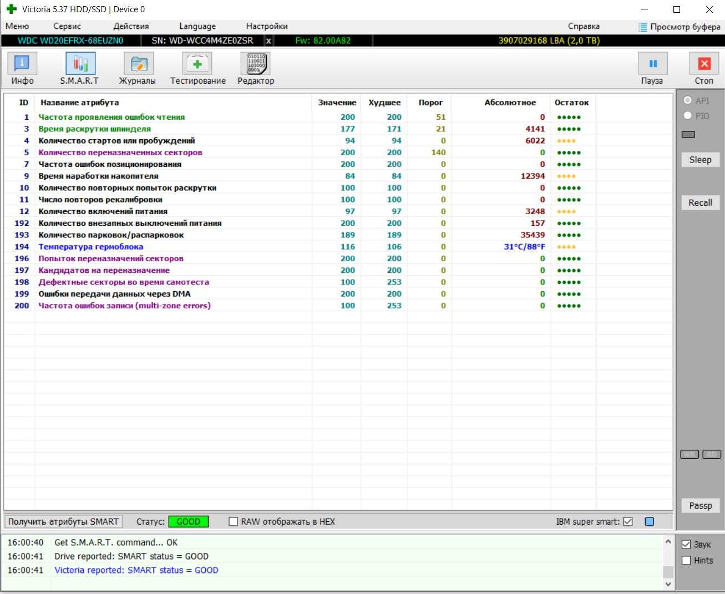
Task: Click the WR indicator in the side panel
Action: 689,454
